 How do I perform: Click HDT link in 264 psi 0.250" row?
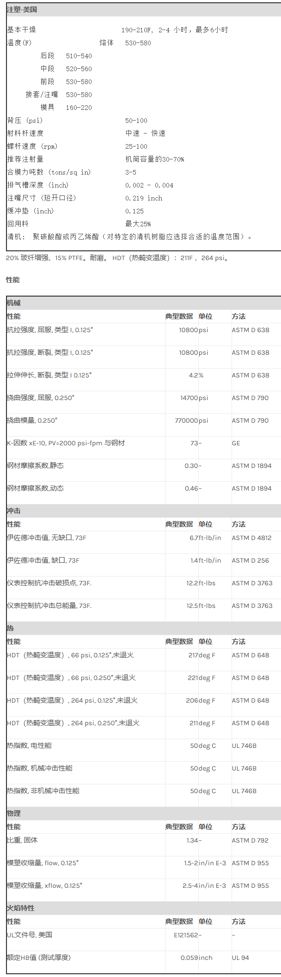pyautogui.click(x=13, y=723)
